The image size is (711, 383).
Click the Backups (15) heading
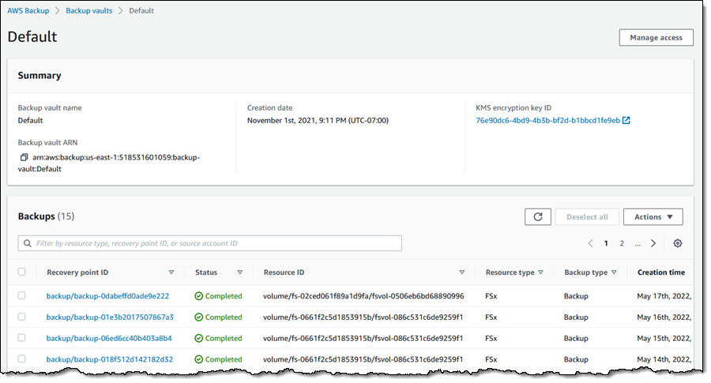pyautogui.click(x=46, y=216)
